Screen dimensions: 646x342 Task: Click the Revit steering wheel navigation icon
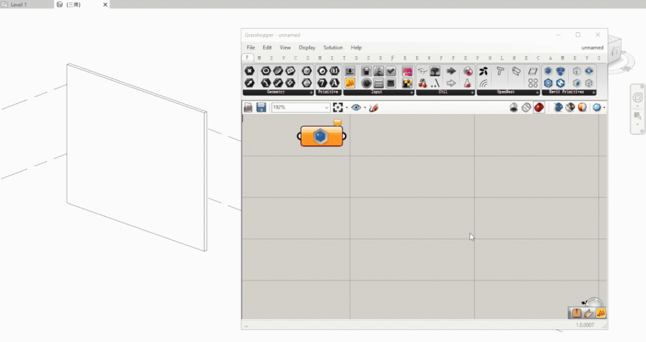coord(637,98)
